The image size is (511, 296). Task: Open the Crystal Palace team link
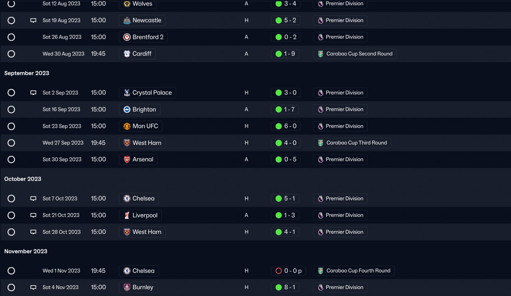pyautogui.click(x=147, y=93)
